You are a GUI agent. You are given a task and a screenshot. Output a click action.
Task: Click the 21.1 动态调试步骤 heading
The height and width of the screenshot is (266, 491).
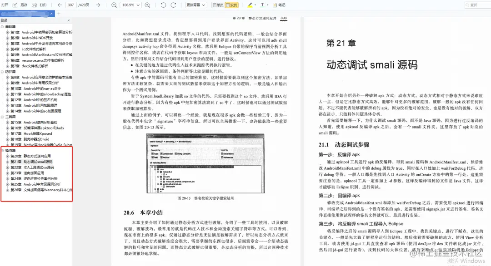[x=344, y=145]
